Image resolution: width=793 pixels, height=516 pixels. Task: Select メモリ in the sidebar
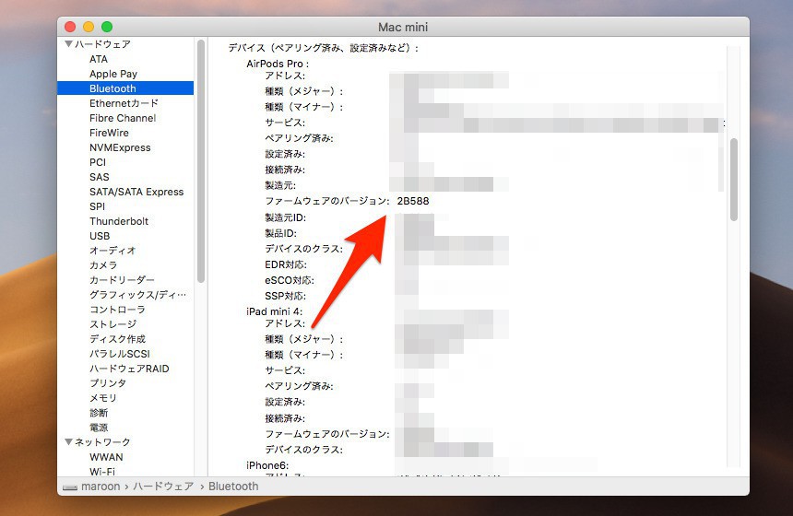(x=103, y=398)
